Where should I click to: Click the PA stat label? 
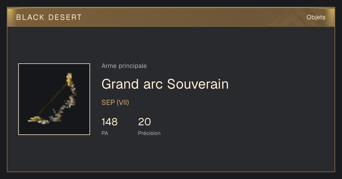[x=105, y=133]
